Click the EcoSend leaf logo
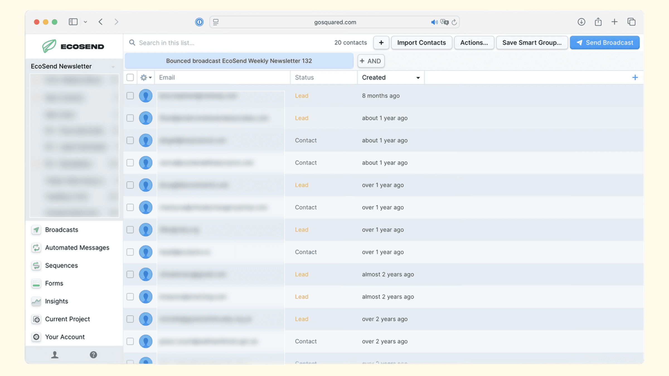Viewport: 669px width, 376px height. coord(49,46)
